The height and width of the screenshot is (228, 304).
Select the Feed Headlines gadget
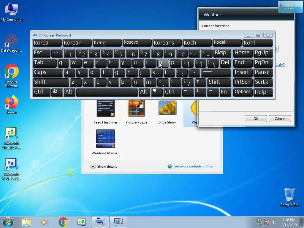106,112
